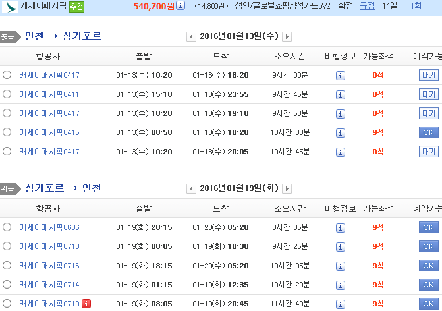Select radio for flight 0411 departing 15:10

click(7, 94)
